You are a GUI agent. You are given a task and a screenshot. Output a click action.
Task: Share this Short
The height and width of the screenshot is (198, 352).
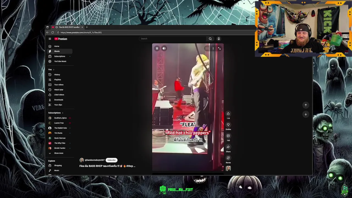tap(228, 147)
